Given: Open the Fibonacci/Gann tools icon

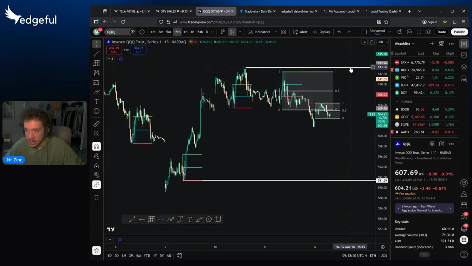Looking at the screenshot, I should tap(97, 64).
